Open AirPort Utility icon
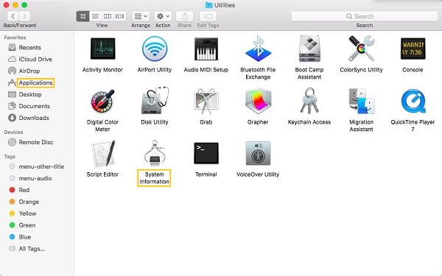 click(x=155, y=49)
